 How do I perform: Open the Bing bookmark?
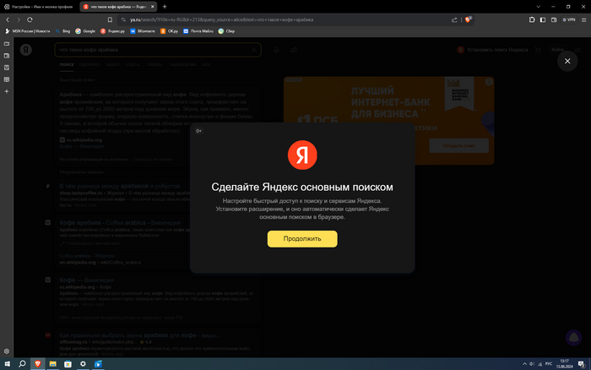63,31
